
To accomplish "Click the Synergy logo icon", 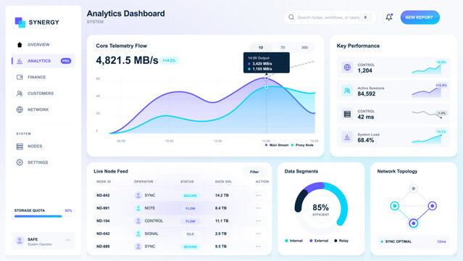I will tap(20, 22).
